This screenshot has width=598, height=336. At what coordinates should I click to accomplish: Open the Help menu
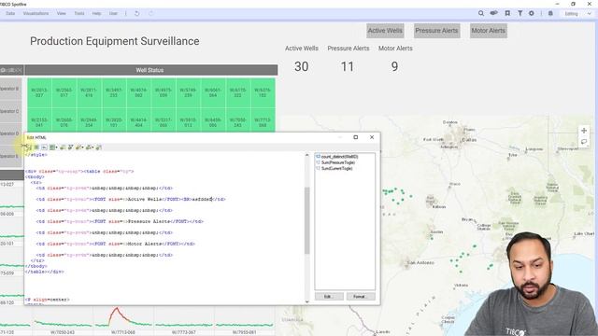[x=96, y=13]
